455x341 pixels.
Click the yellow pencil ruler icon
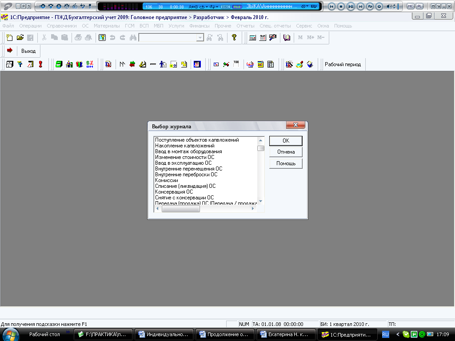pyautogui.click(x=143, y=64)
